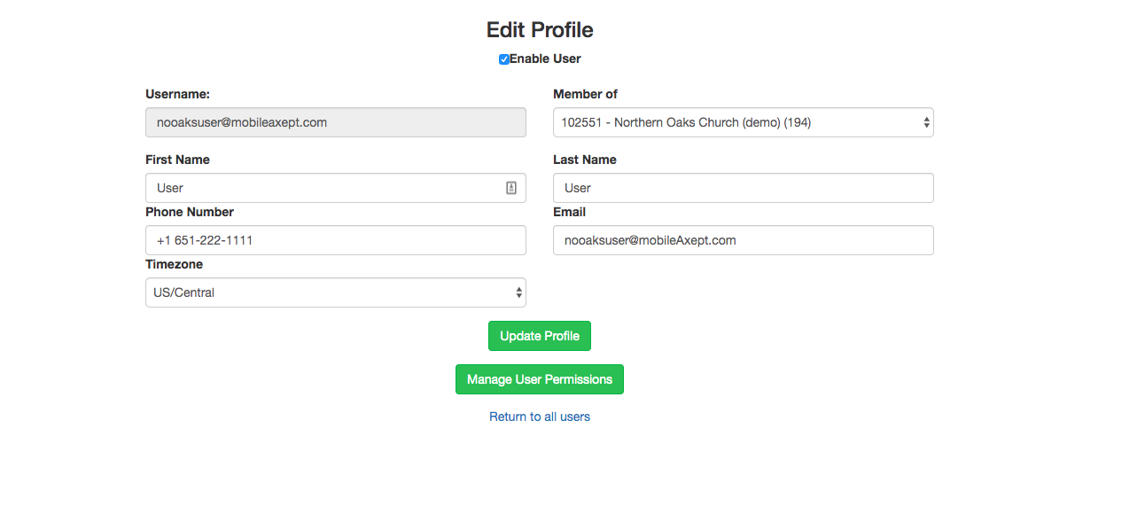Select the Phone Number input box
Screen dimensions: 1145x522
[x=335, y=240]
